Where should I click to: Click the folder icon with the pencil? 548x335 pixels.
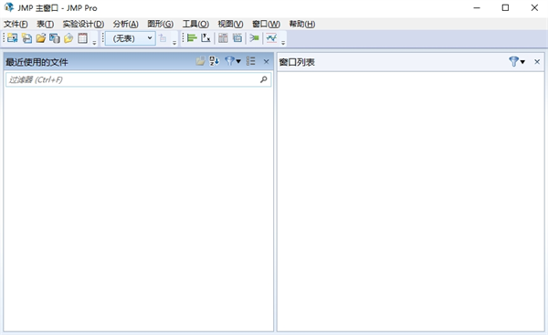[68, 37]
